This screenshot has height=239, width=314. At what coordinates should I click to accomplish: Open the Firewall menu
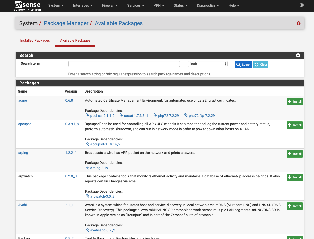(x=110, y=5)
